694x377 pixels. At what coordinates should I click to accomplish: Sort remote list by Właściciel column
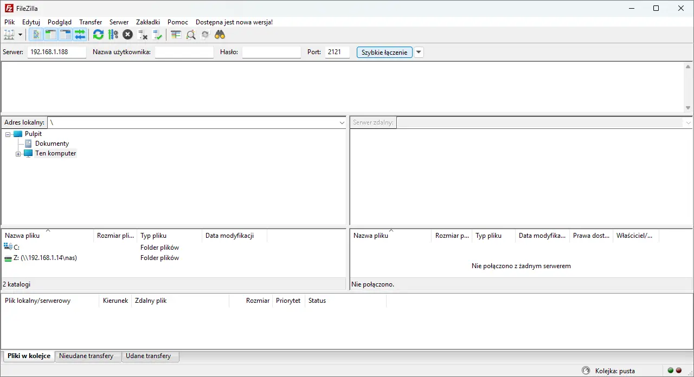click(x=636, y=236)
